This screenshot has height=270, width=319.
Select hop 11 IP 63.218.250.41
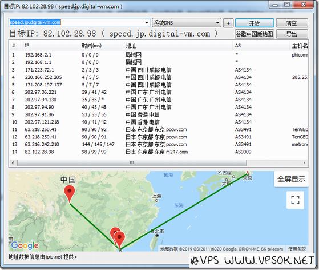click(x=41, y=129)
